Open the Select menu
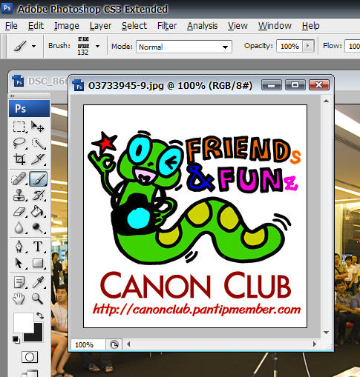 point(134,26)
